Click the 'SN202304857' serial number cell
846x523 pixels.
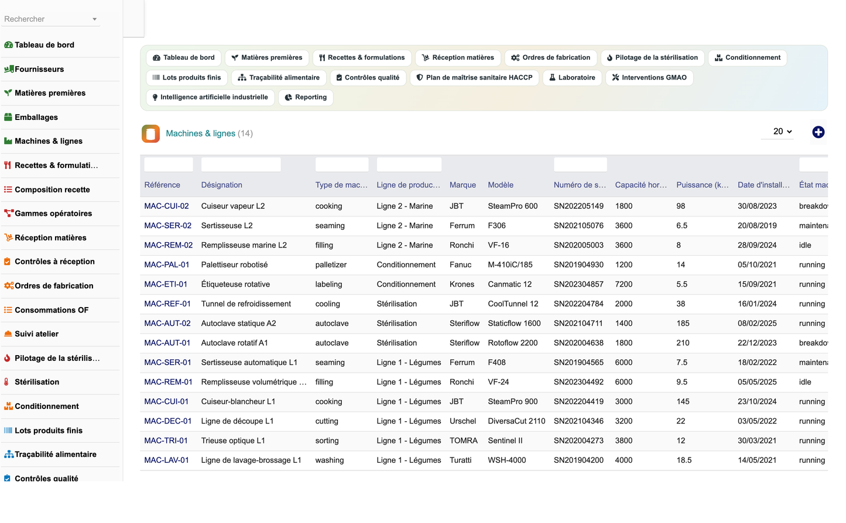(578, 285)
